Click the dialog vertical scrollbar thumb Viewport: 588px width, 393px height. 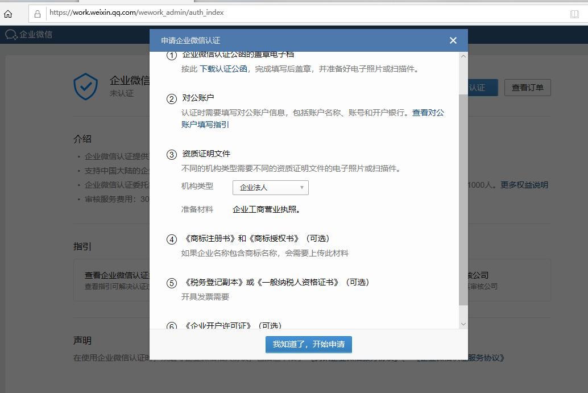[463, 200]
